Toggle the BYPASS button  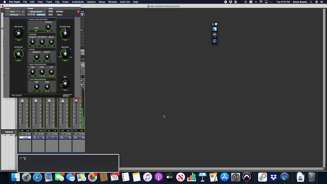click(x=59, y=12)
